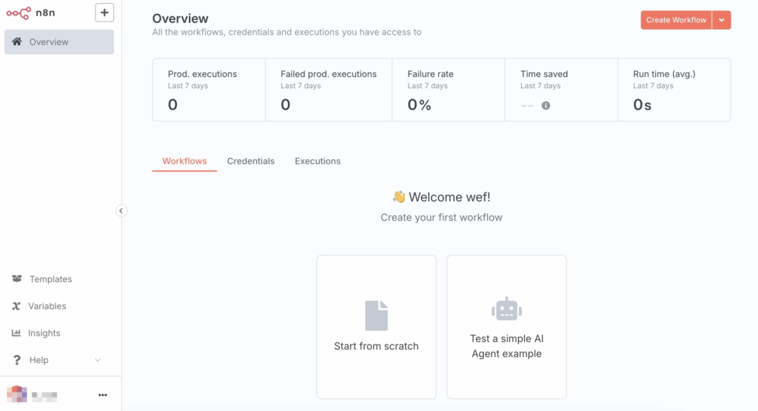
Task: Click the Insights bar chart icon
Action: click(16, 333)
